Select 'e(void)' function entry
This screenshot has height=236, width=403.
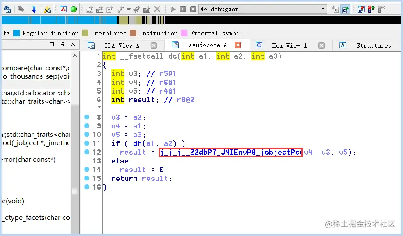click(x=13, y=201)
